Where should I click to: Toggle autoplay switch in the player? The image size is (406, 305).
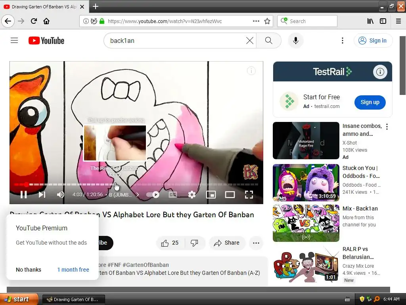pyautogui.click(x=153, y=195)
